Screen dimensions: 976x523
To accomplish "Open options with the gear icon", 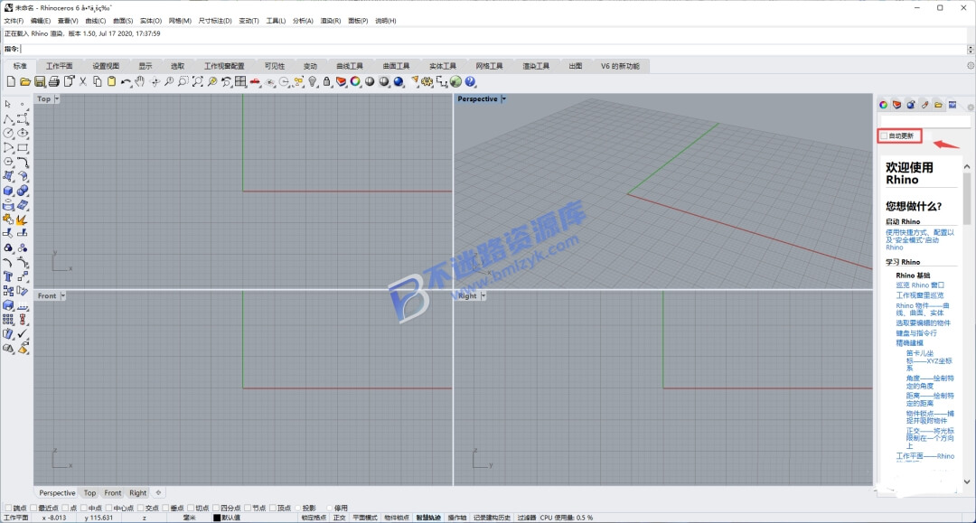I will point(427,81).
